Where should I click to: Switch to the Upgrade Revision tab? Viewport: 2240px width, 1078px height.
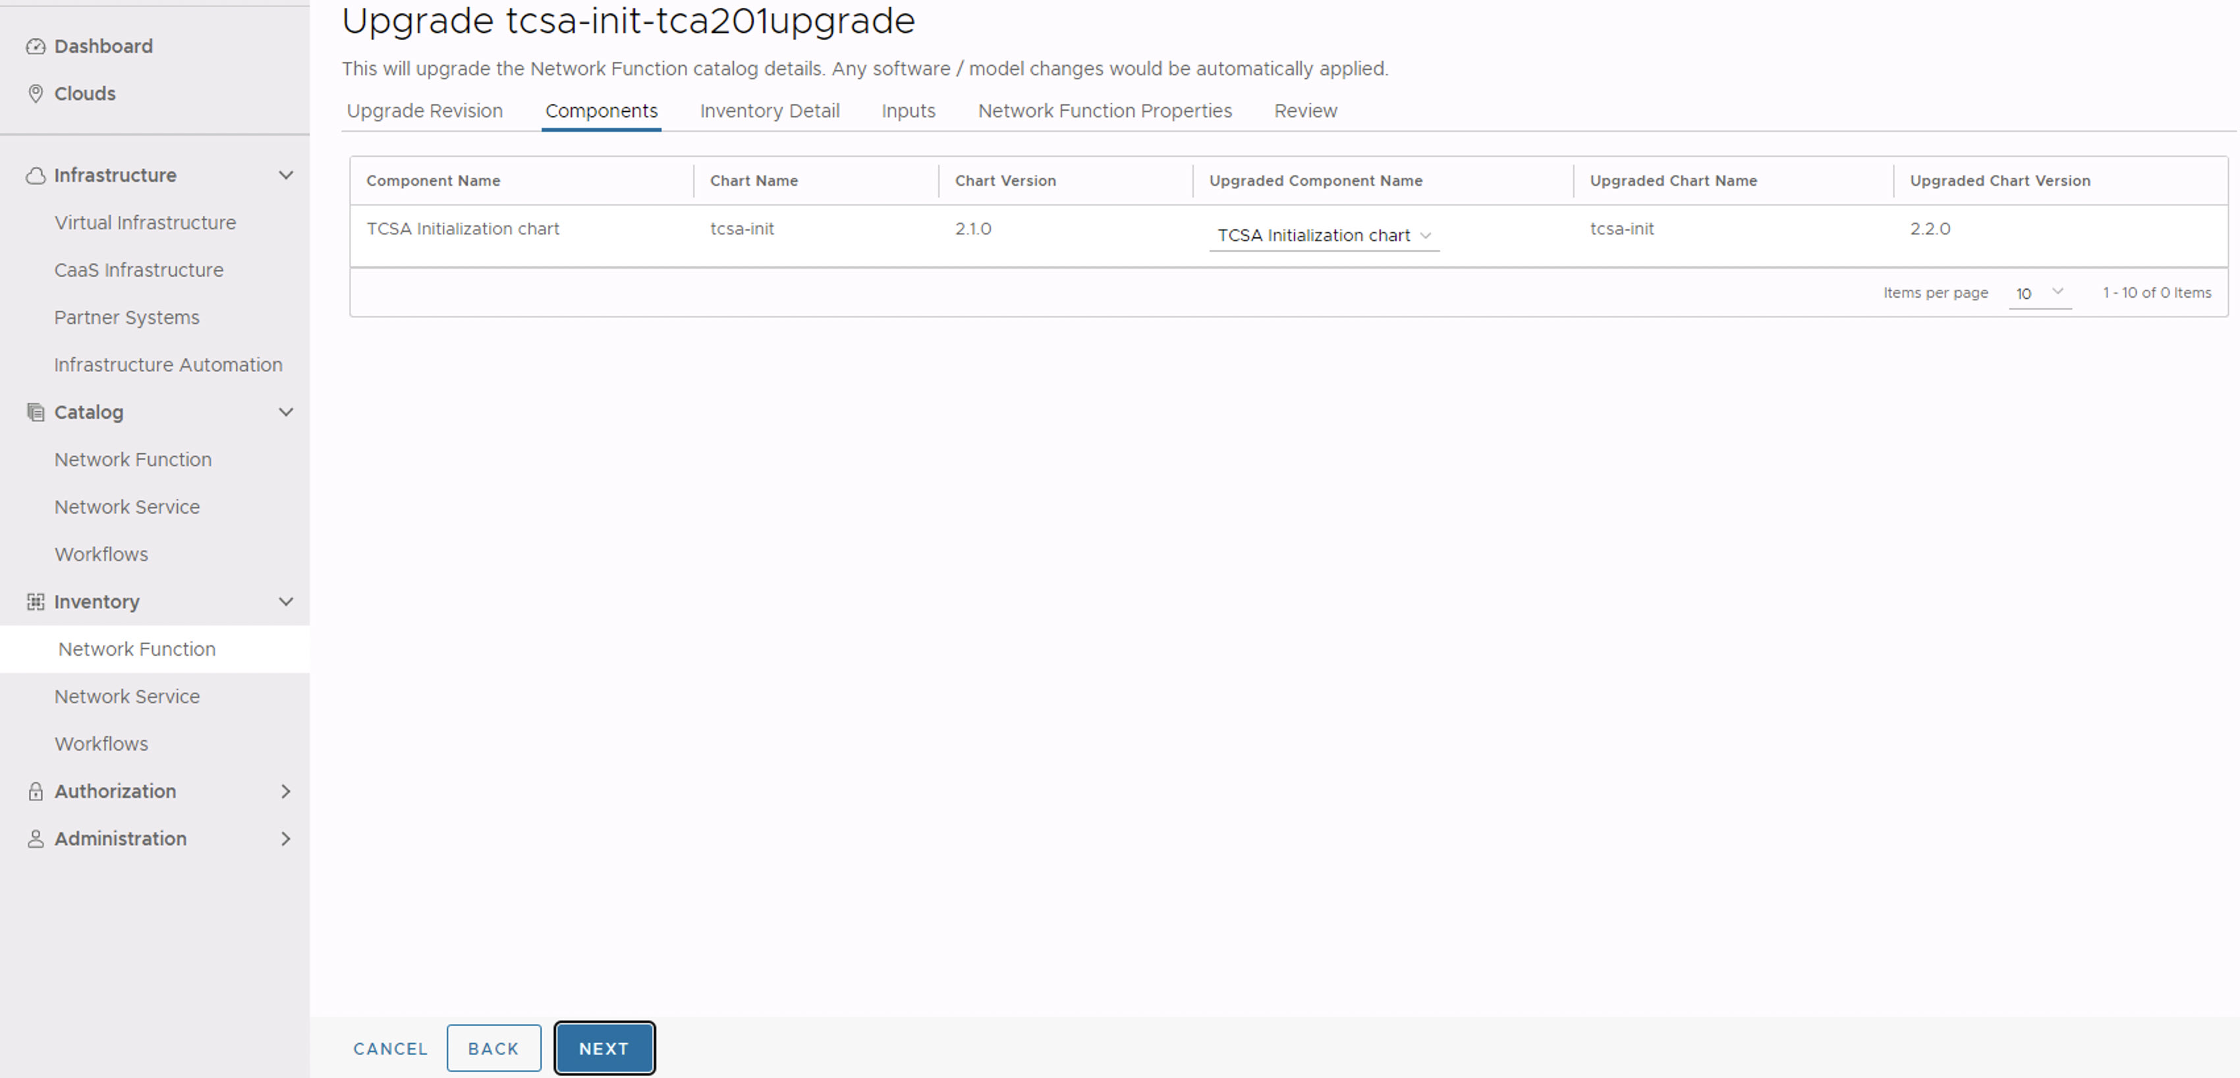423,110
